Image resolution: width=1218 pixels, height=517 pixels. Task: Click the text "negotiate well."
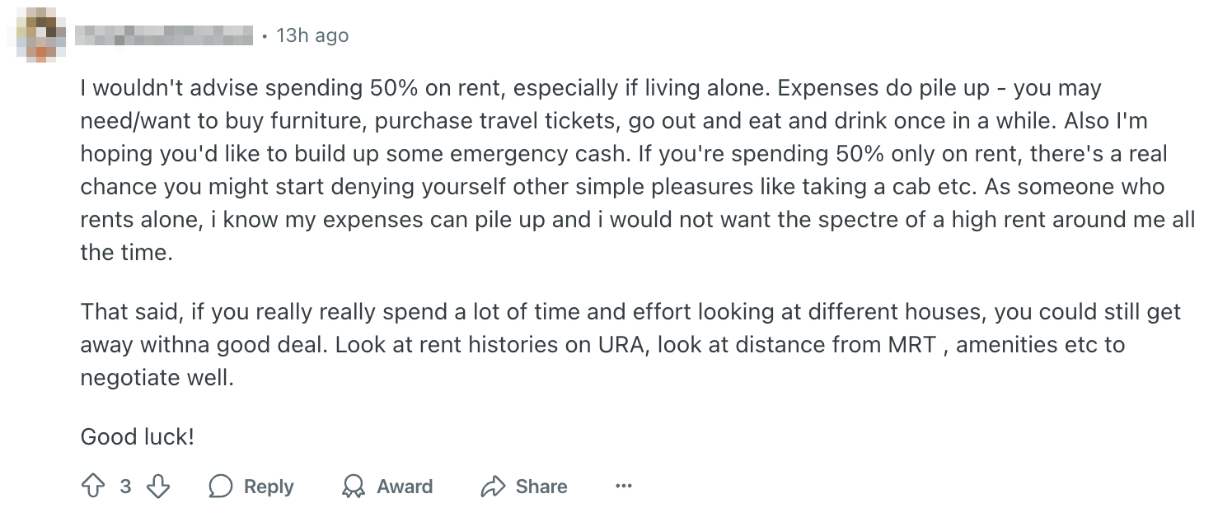[157, 377]
